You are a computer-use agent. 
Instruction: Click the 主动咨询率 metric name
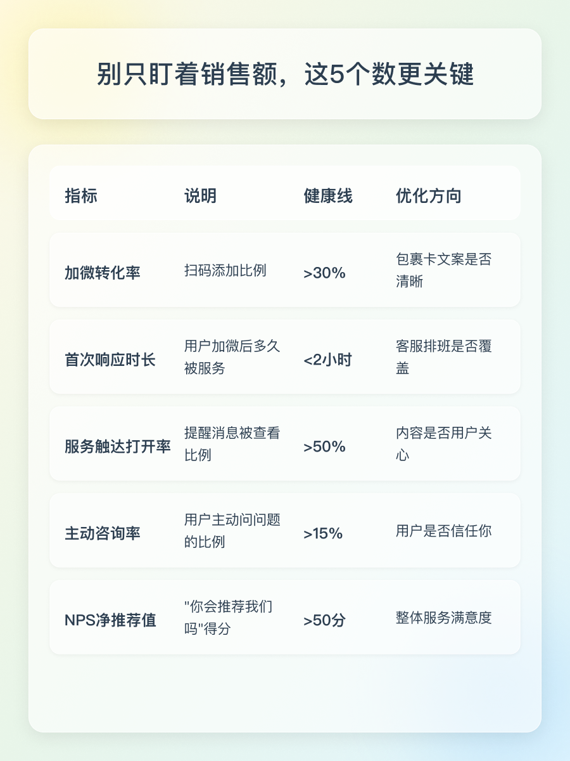click(103, 533)
